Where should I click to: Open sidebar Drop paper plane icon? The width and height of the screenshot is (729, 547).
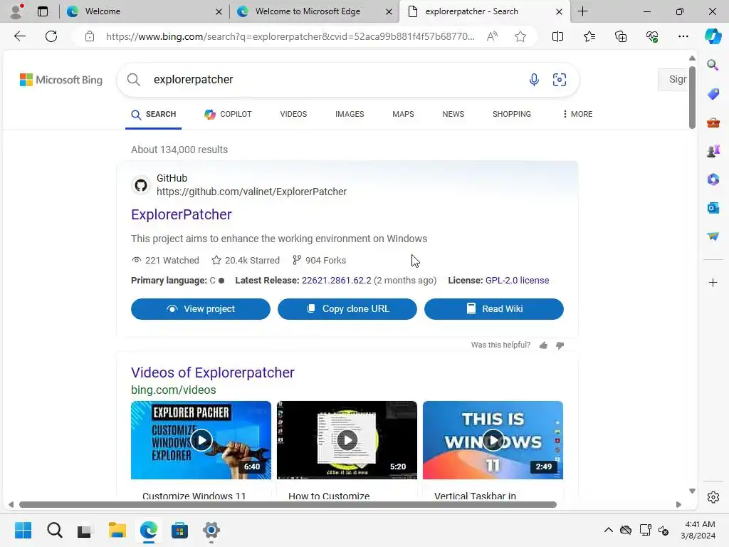coord(713,236)
